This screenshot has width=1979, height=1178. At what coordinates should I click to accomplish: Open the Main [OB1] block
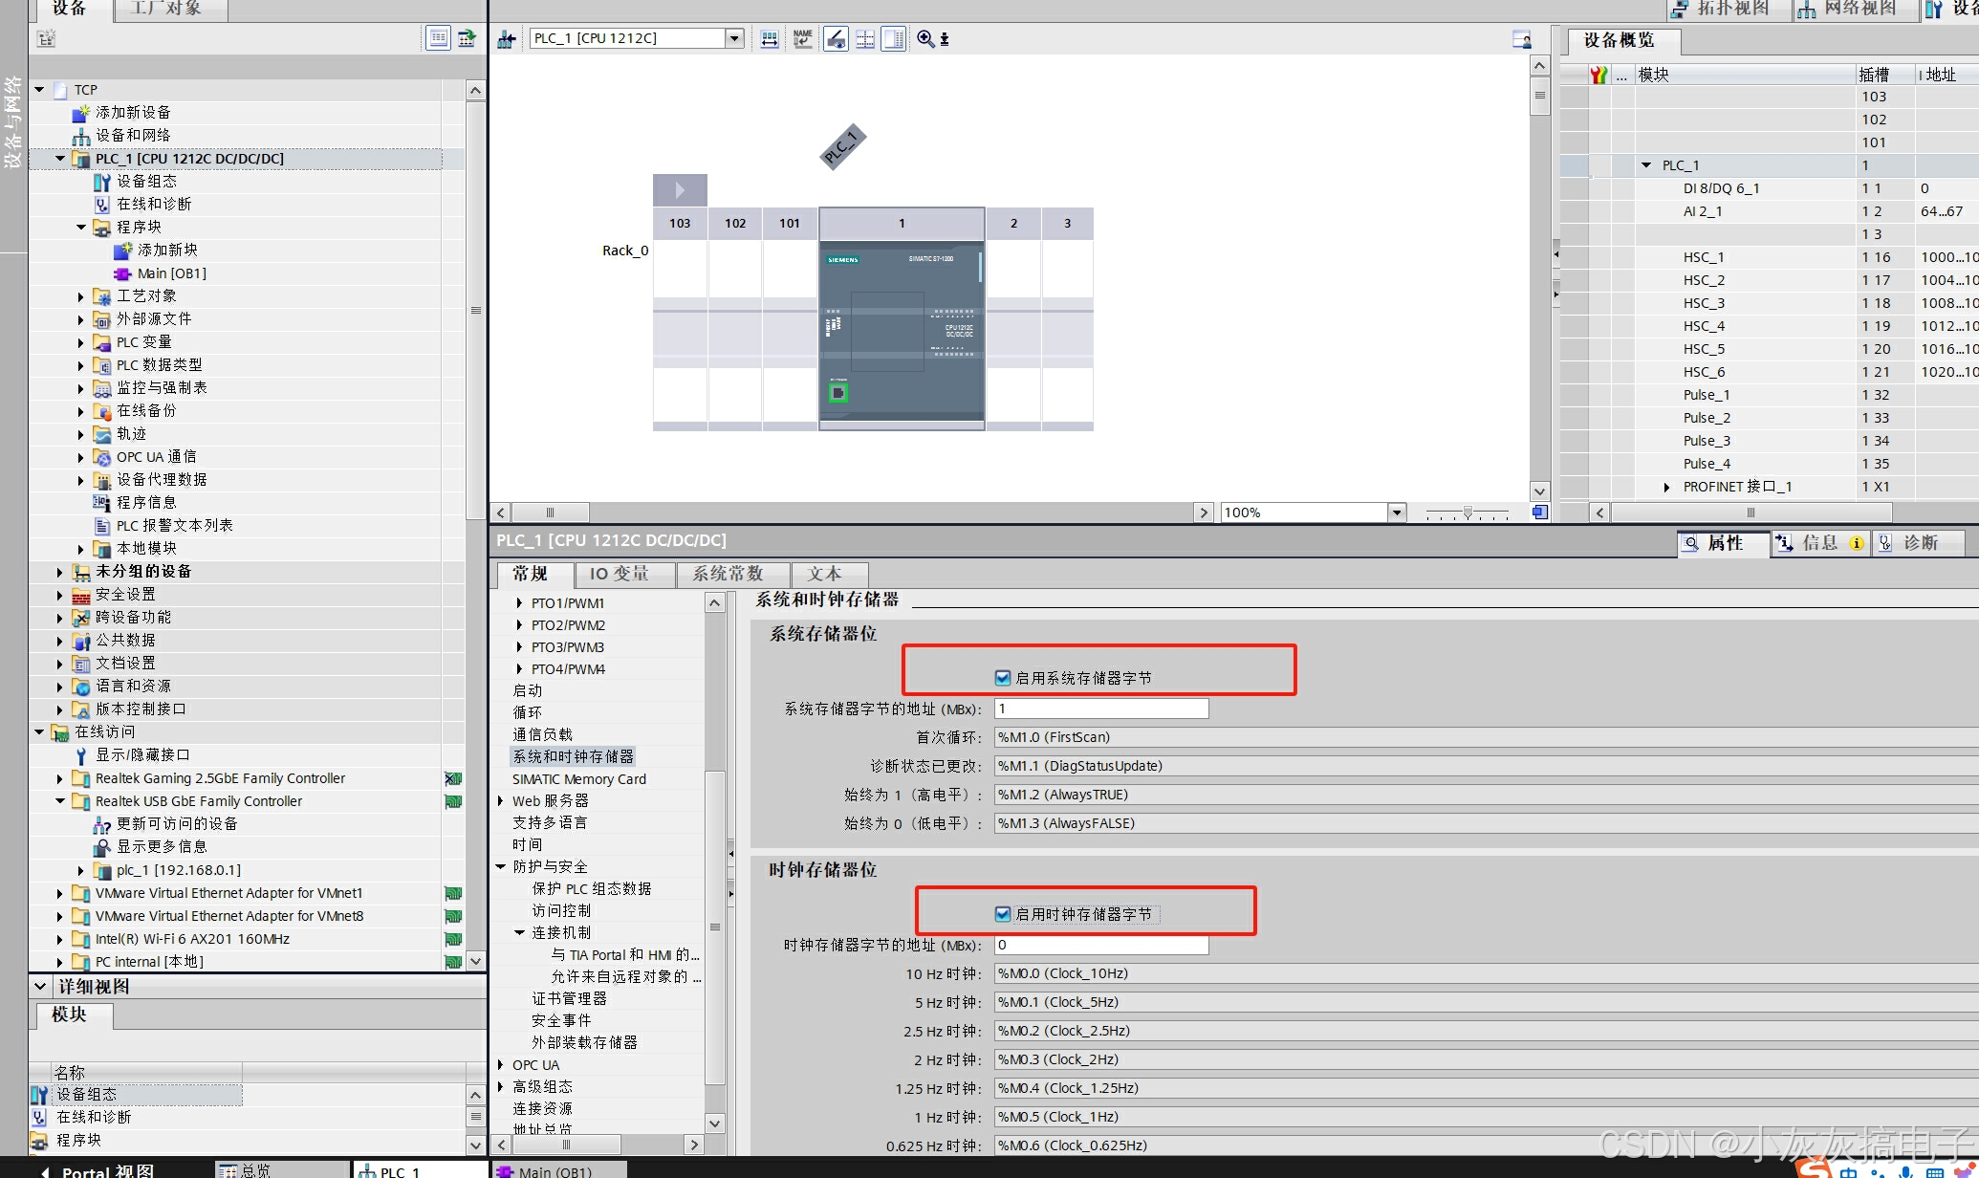click(171, 273)
